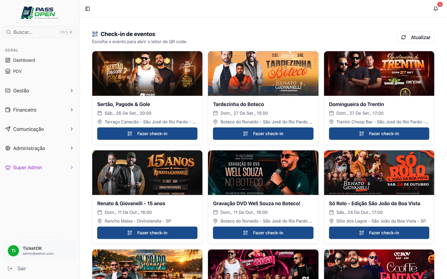Expand the Gestão chevron
Screen dimensions: 447x279
point(72,90)
